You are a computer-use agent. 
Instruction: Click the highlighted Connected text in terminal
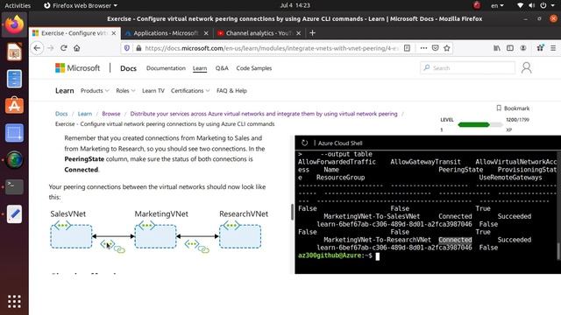pyautogui.click(x=455, y=240)
